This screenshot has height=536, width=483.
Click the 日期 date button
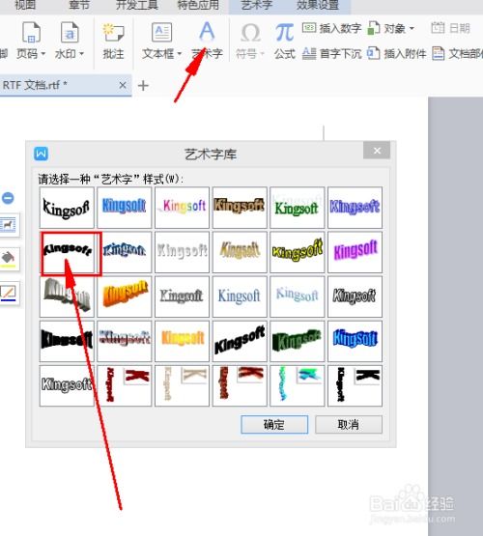pyautogui.click(x=450, y=28)
